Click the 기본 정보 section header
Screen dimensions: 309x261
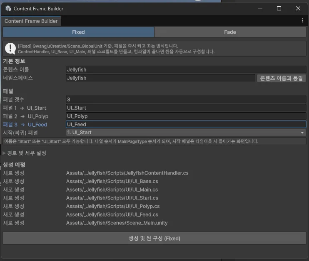point(14,61)
